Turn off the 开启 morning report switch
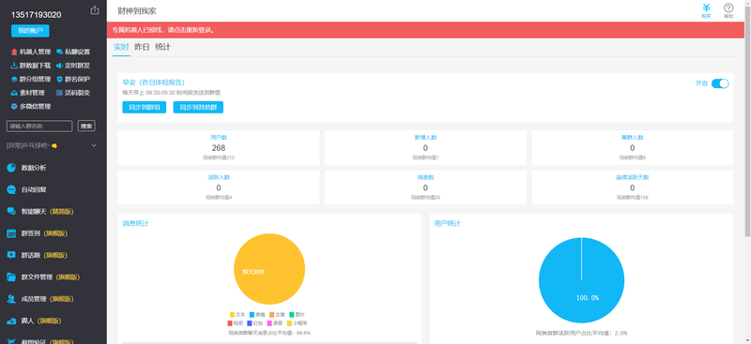751x344 pixels. 720,83
